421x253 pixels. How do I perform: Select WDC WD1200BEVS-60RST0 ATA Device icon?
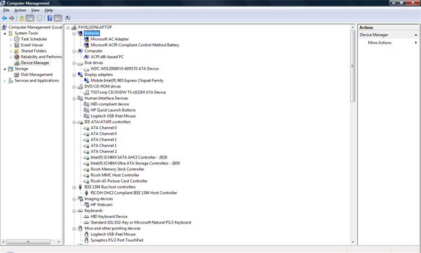pos(86,69)
